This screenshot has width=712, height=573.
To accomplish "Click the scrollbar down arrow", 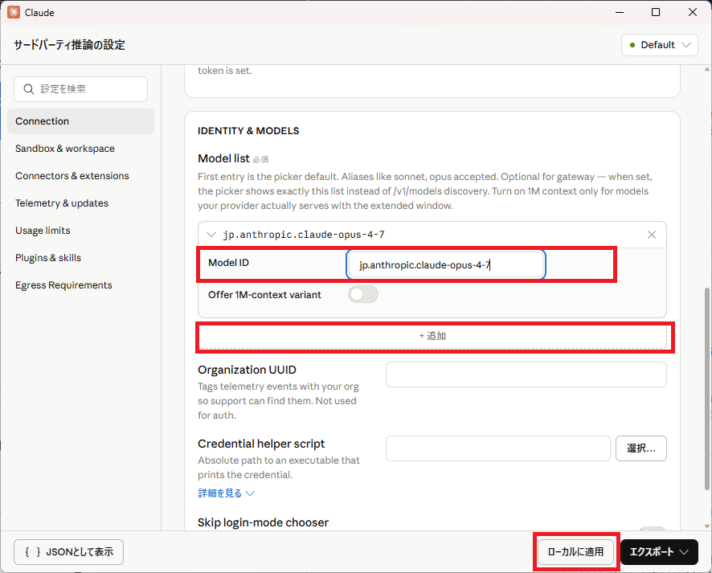I will (x=707, y=526).
